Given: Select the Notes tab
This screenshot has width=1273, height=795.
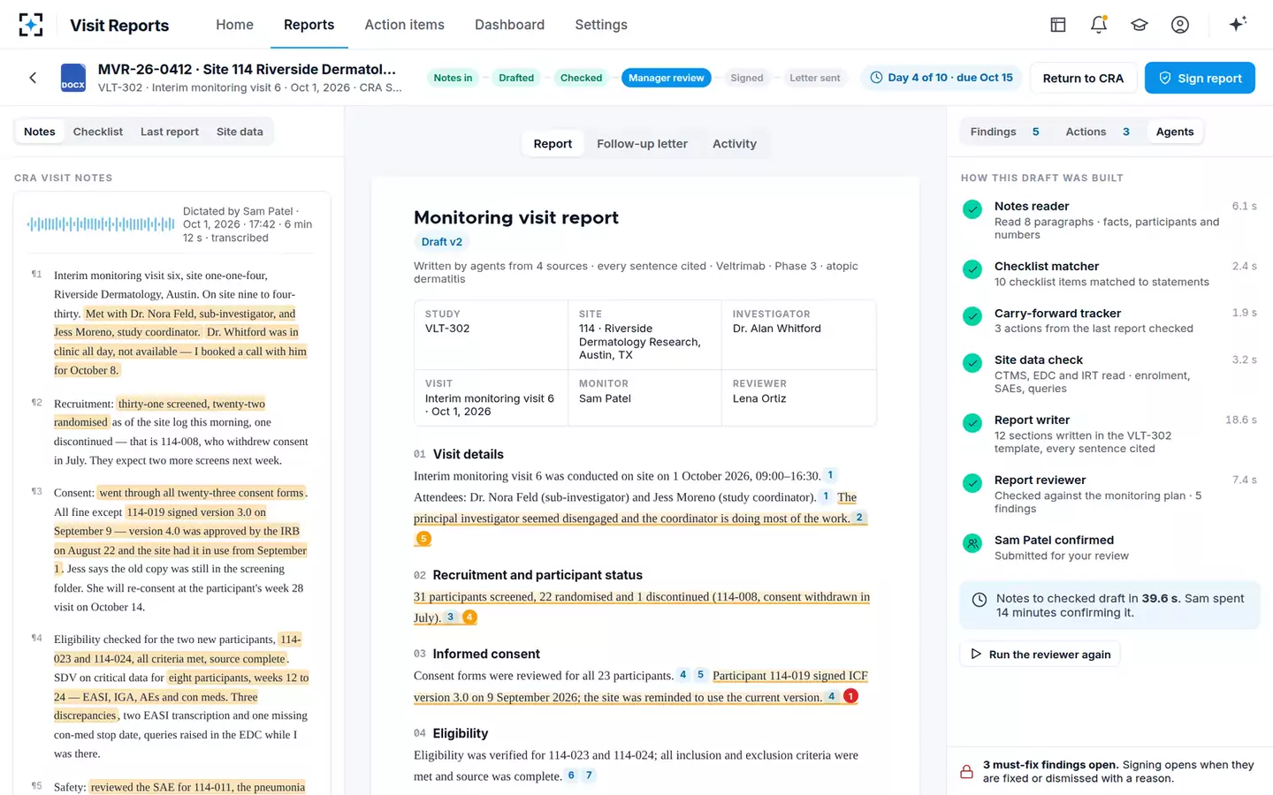Looking at the screenshot, I should 40,132.
